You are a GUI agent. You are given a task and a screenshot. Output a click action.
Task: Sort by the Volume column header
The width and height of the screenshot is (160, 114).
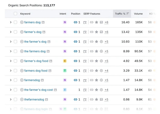(x=138, y=14)
